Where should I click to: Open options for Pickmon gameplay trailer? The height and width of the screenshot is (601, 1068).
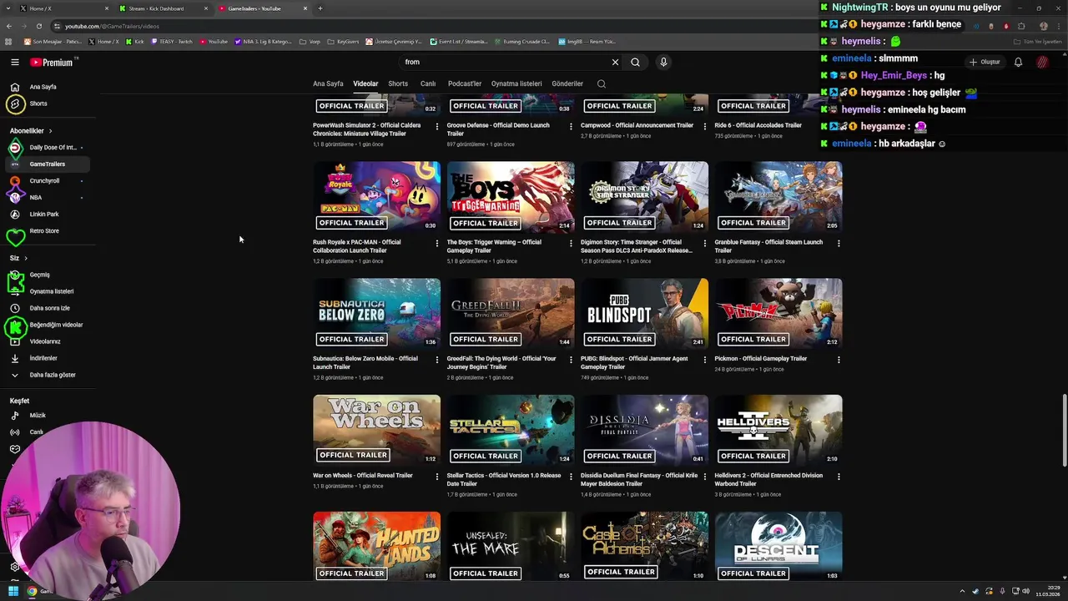[839, 360]
